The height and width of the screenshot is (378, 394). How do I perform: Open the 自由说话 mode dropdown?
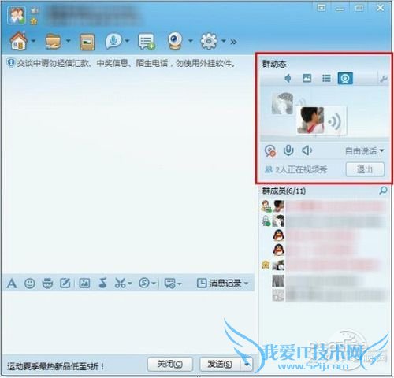364,150
